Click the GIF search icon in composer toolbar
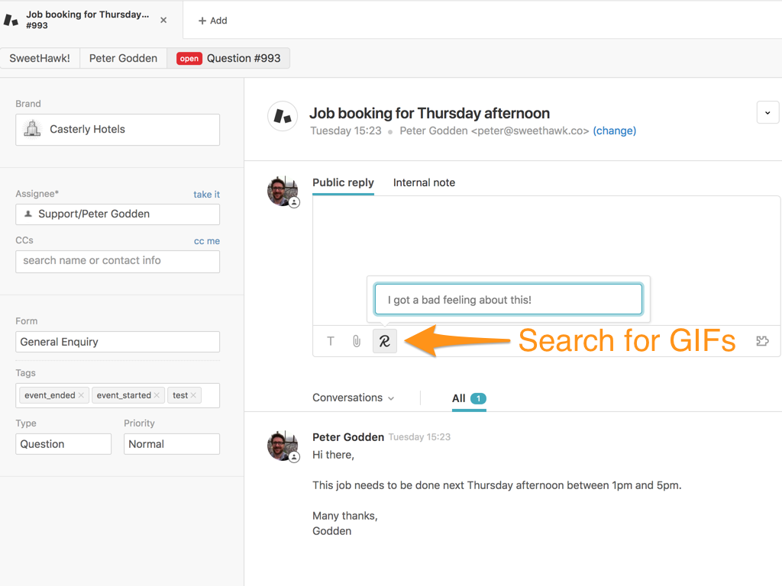 (385, 341)
